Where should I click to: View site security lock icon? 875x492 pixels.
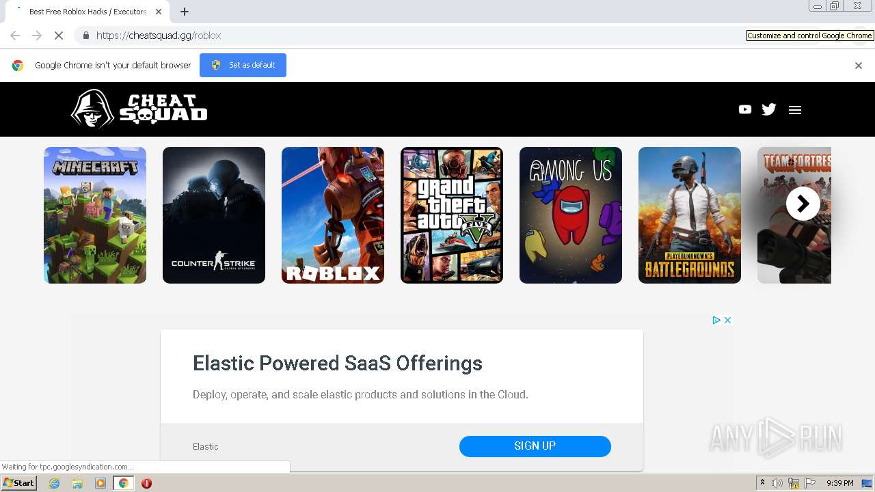tap(85, 36)
